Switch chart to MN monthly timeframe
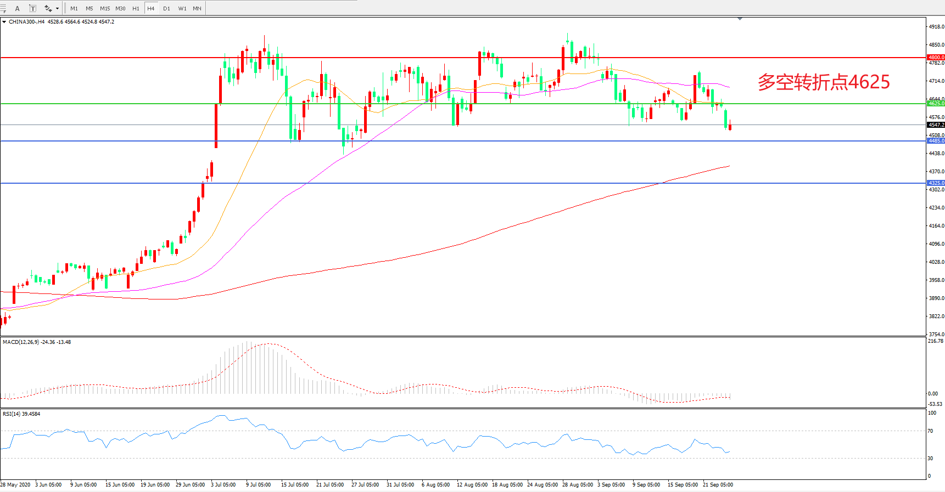This screenshot has height=492, width=945. pos(197,8)
